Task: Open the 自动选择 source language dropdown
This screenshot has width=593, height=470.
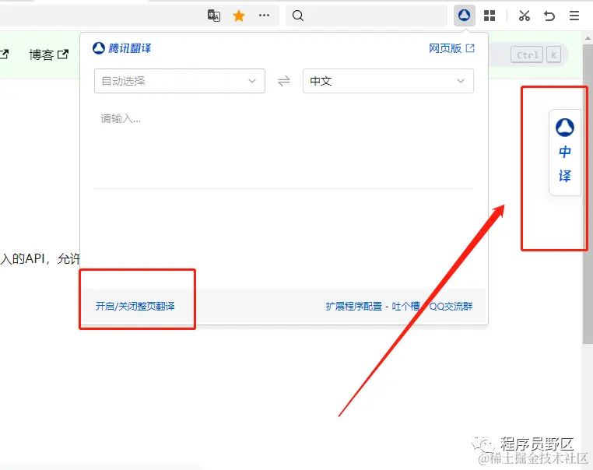Action: coord(180,81)
